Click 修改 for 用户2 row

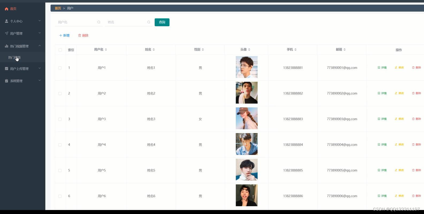pos(399,93)
